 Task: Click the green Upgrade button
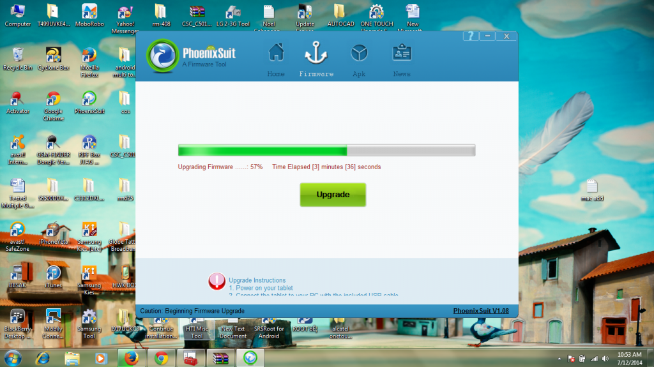(333, 195)
